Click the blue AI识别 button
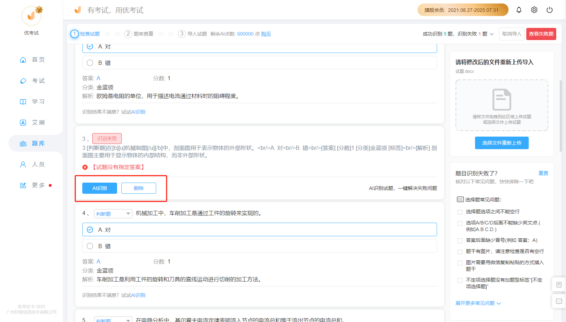Screen dimensions: 566x322 pyautogui.click(x=100, y=188)
